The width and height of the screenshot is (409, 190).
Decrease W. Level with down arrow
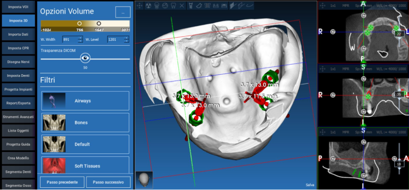point(126,41)
